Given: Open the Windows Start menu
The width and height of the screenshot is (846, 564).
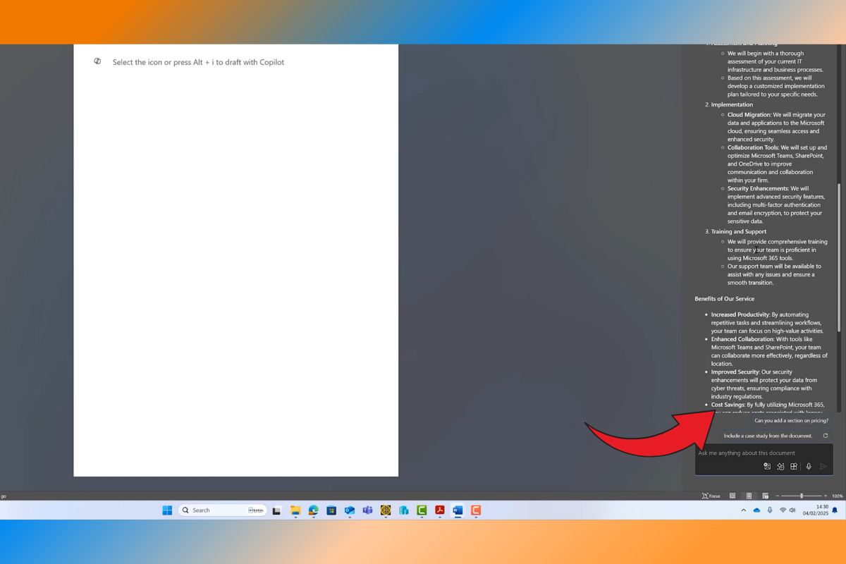Looking at the screenshot, I should pyautogui.click(x=167, y=510).
